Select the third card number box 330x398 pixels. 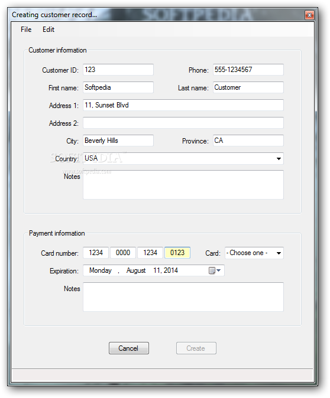coord(150,253)
